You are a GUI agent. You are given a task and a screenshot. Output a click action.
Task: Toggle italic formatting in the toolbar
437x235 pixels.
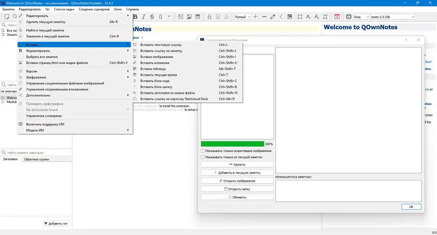point(143,17)
